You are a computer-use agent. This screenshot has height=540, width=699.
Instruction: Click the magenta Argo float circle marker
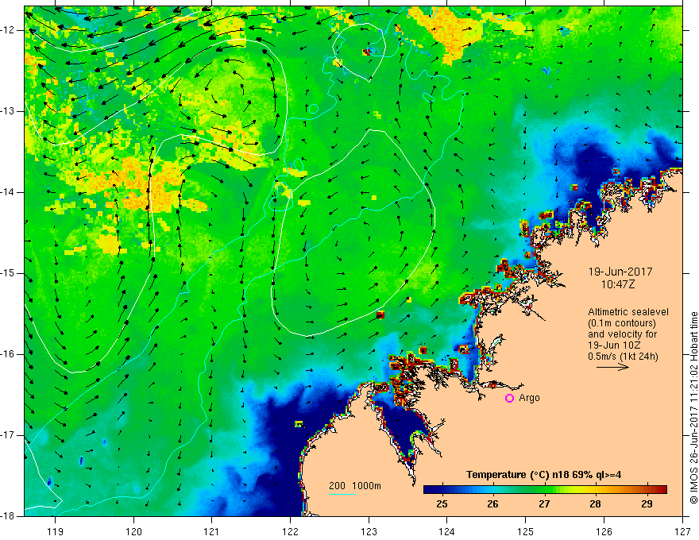coord(509,399)
